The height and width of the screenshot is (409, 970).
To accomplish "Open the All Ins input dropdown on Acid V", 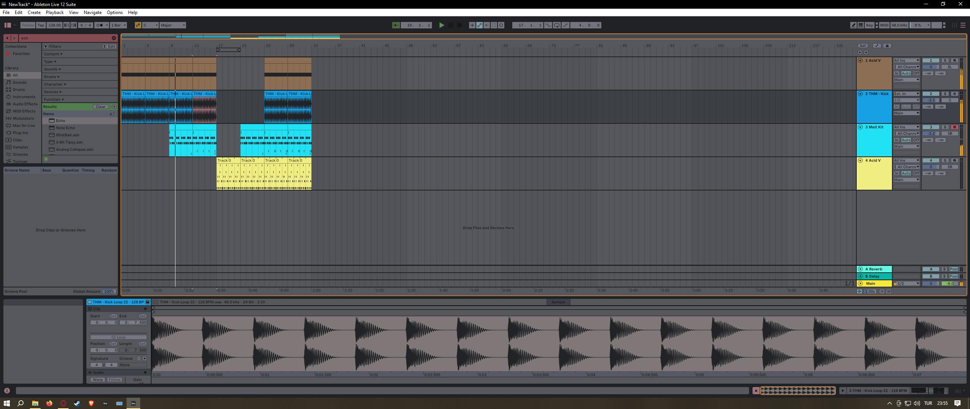I will (906, 60).
